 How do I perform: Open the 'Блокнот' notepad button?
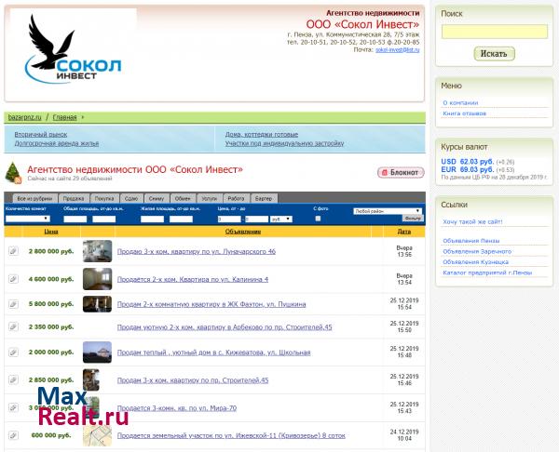[x=401, y=172]
